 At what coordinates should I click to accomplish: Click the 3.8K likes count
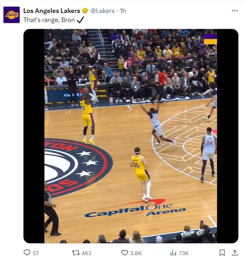[x=136, y=253]
